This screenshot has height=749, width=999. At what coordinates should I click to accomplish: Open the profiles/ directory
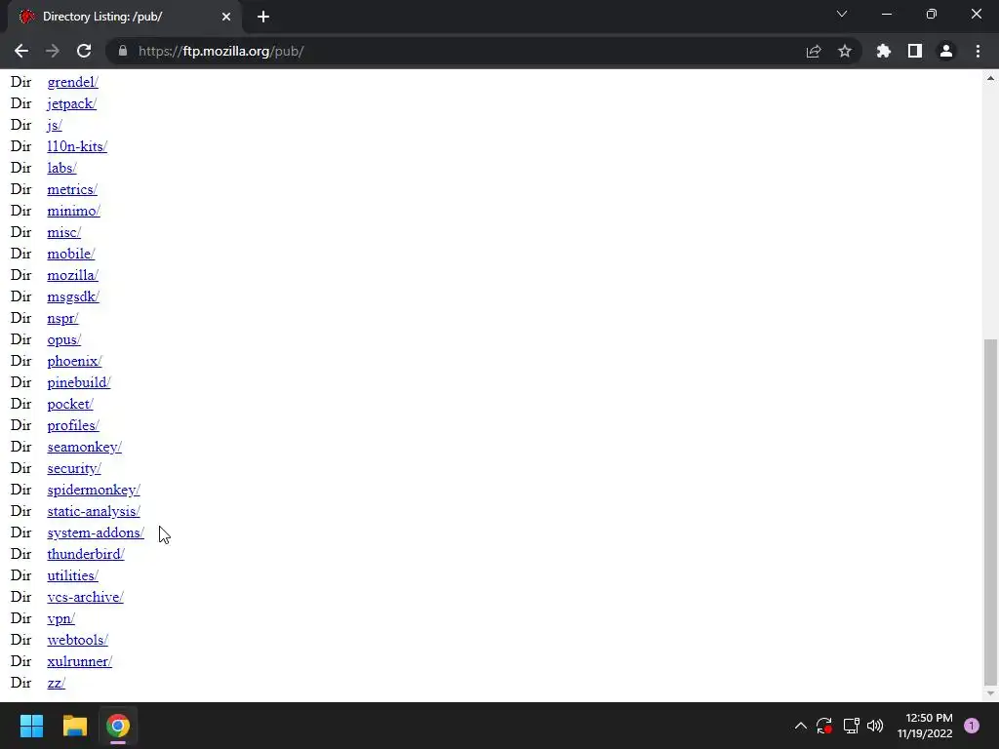pyautogui.click(x=72, y=425)
